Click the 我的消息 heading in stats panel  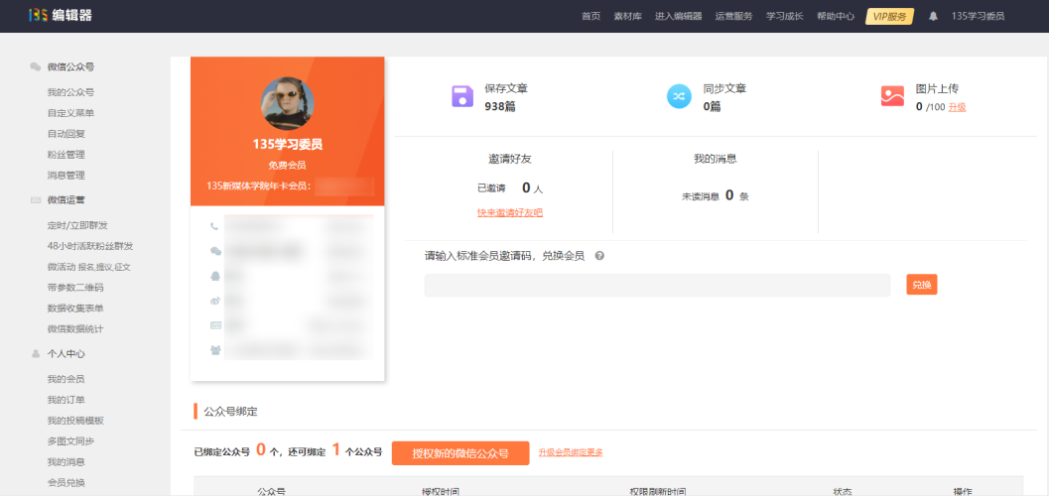716,159
